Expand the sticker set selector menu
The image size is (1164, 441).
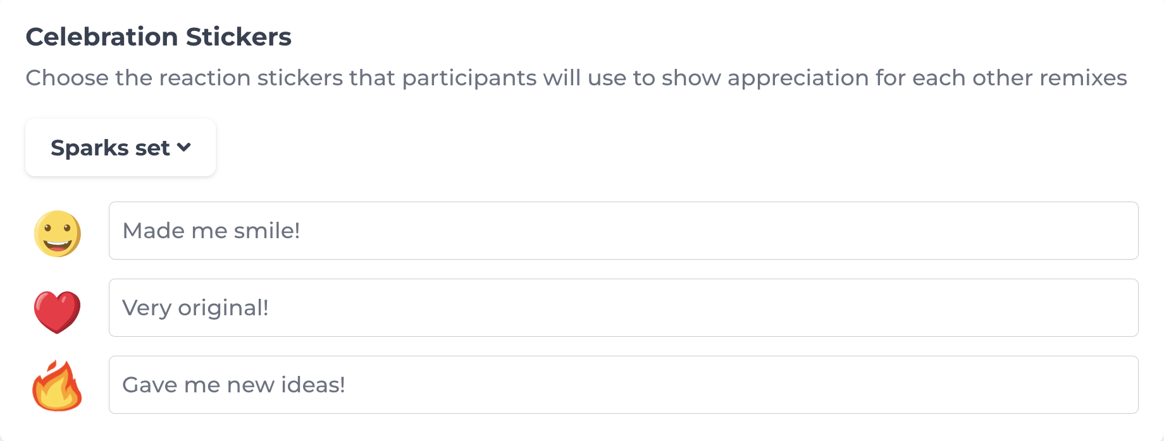120,148
